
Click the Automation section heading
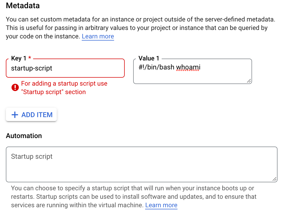coord(24,136)
